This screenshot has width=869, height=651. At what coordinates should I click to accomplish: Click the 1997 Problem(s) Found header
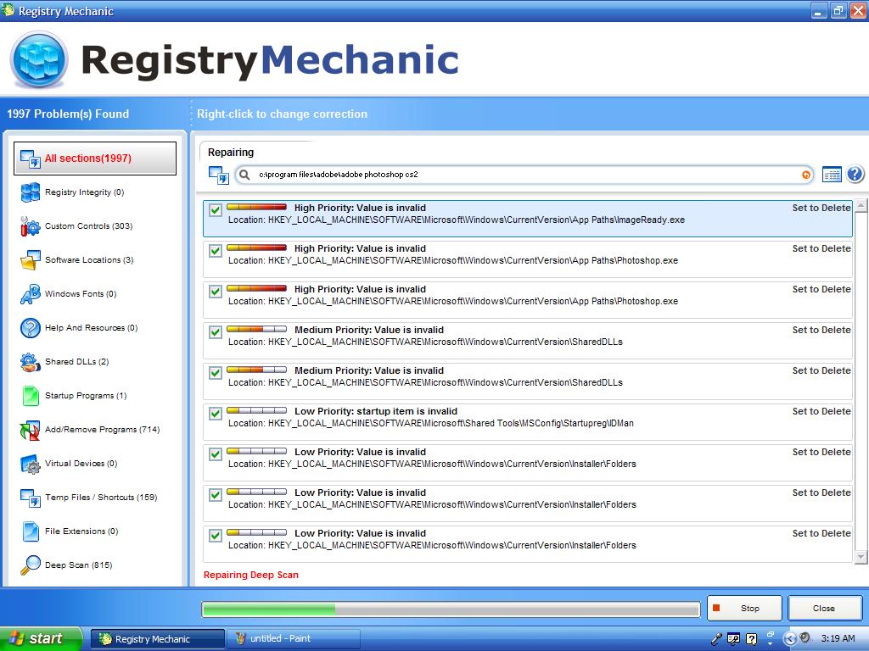coord(68,114)
